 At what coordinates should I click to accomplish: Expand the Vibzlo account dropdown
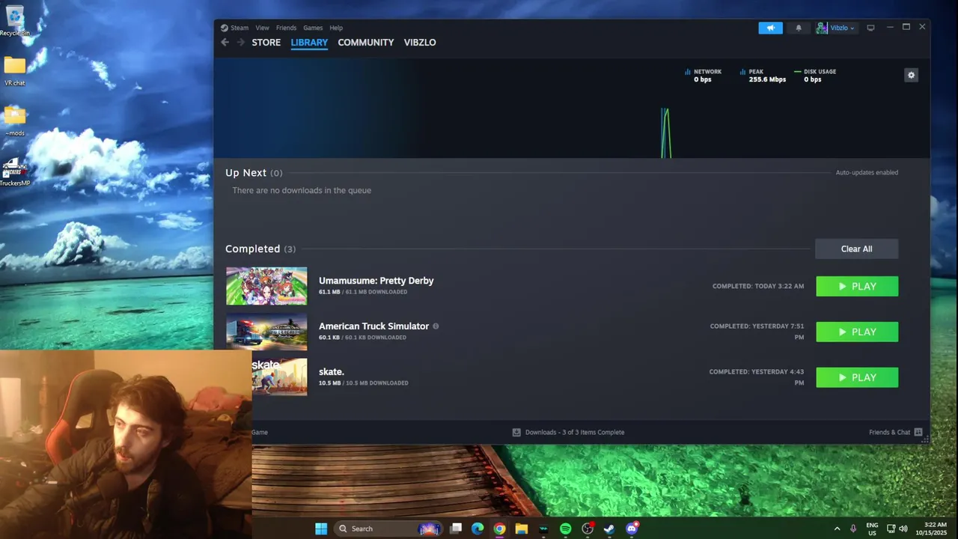click(x=842, y=28)
